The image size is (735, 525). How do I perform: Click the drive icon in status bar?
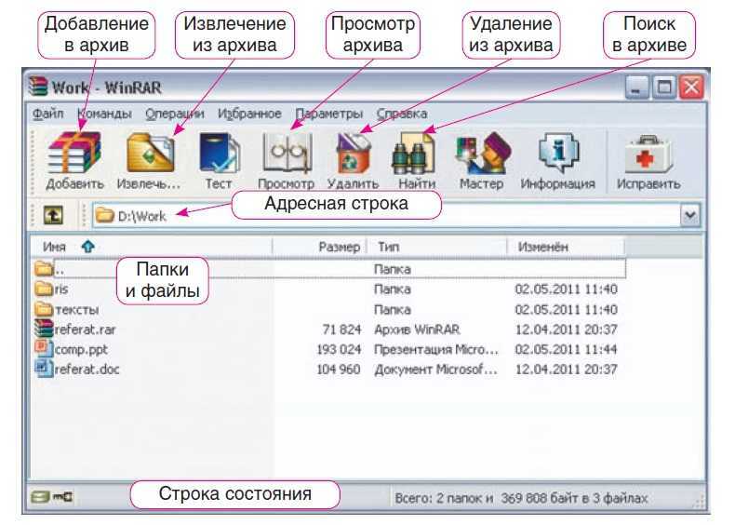(x=40, y=496)
